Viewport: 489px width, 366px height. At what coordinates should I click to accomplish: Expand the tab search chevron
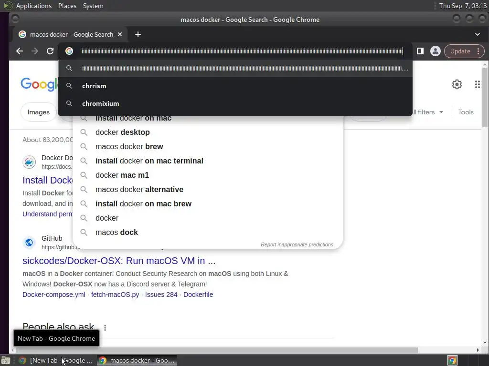(478, 34)
